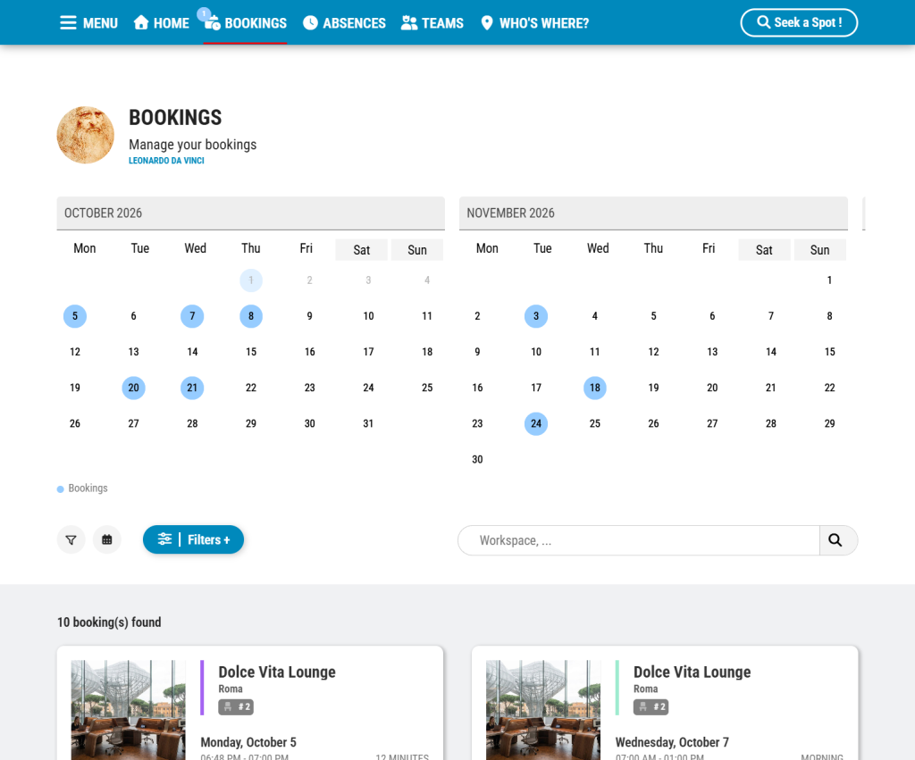Click the Wednesday October 7 booking photo
Viewport: 915px width, 760px height.
(543, 710)
